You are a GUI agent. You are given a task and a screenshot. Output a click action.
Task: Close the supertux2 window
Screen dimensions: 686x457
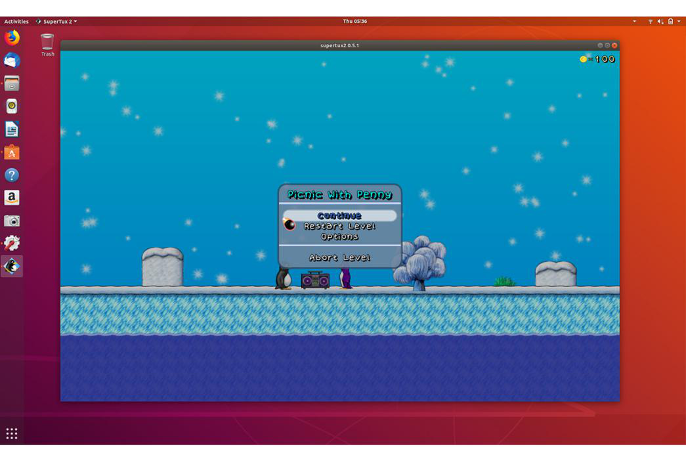pyautogui.click(x=614, y=45)
